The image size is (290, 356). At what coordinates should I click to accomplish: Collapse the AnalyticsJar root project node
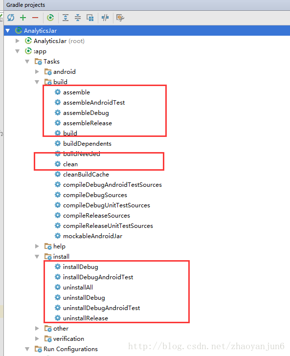point(8,30)
